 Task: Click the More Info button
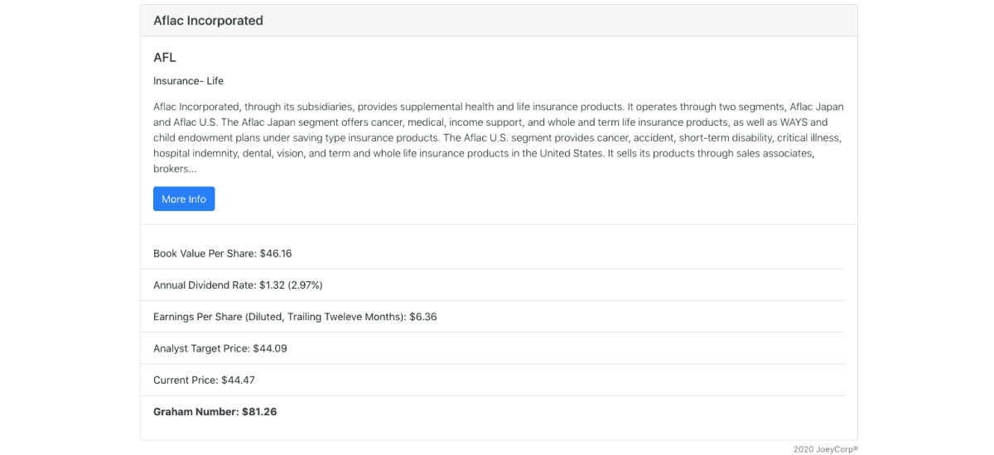[x=184, y=199]
